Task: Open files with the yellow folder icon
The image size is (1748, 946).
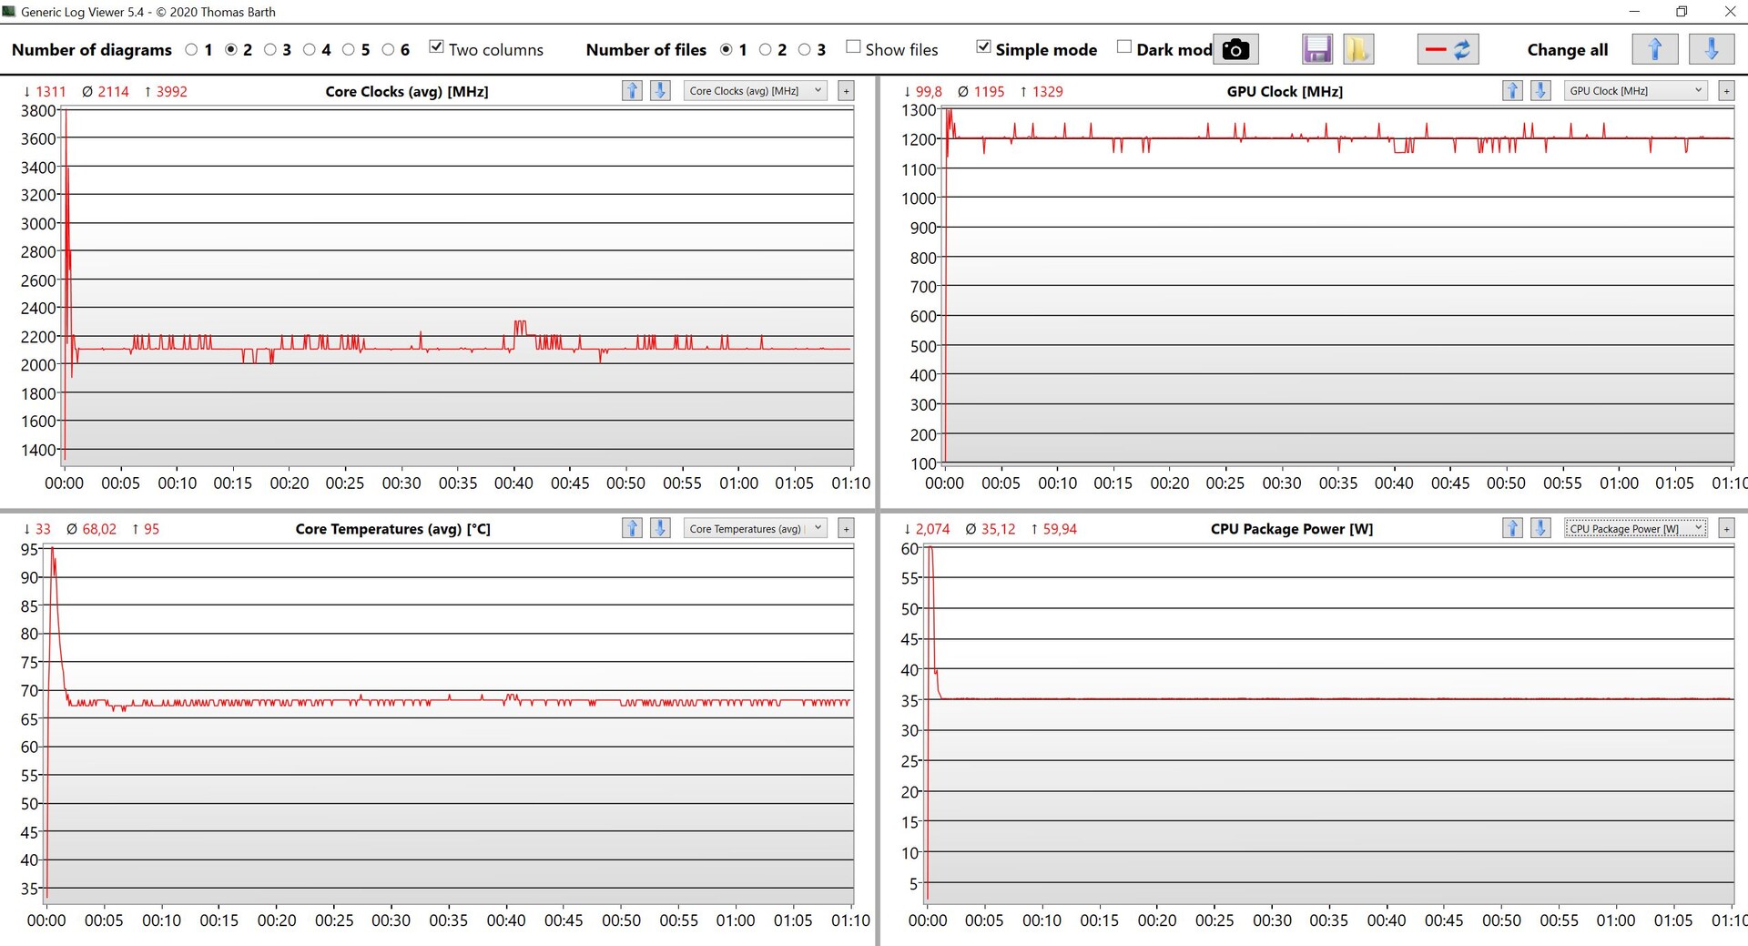Action: [1357, 49]
